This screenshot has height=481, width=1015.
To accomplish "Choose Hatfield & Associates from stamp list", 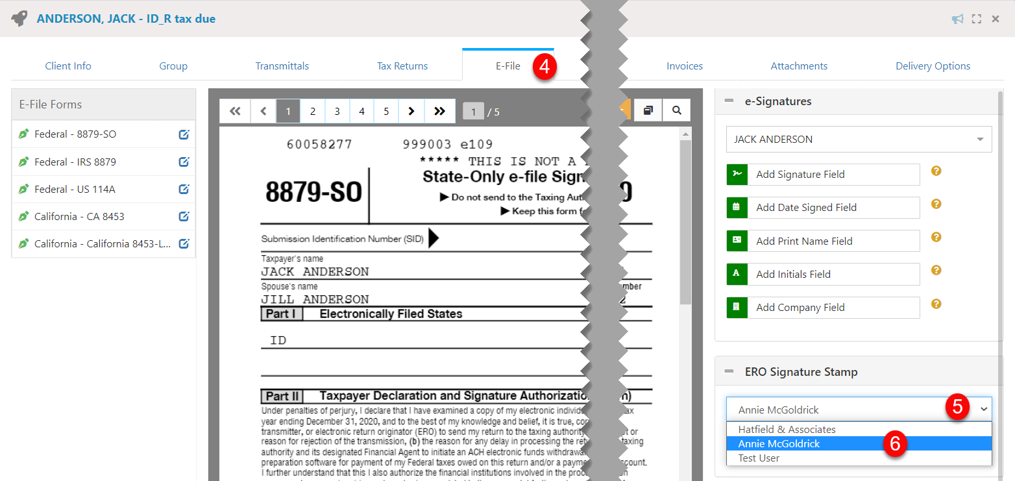I will point(787,430).
